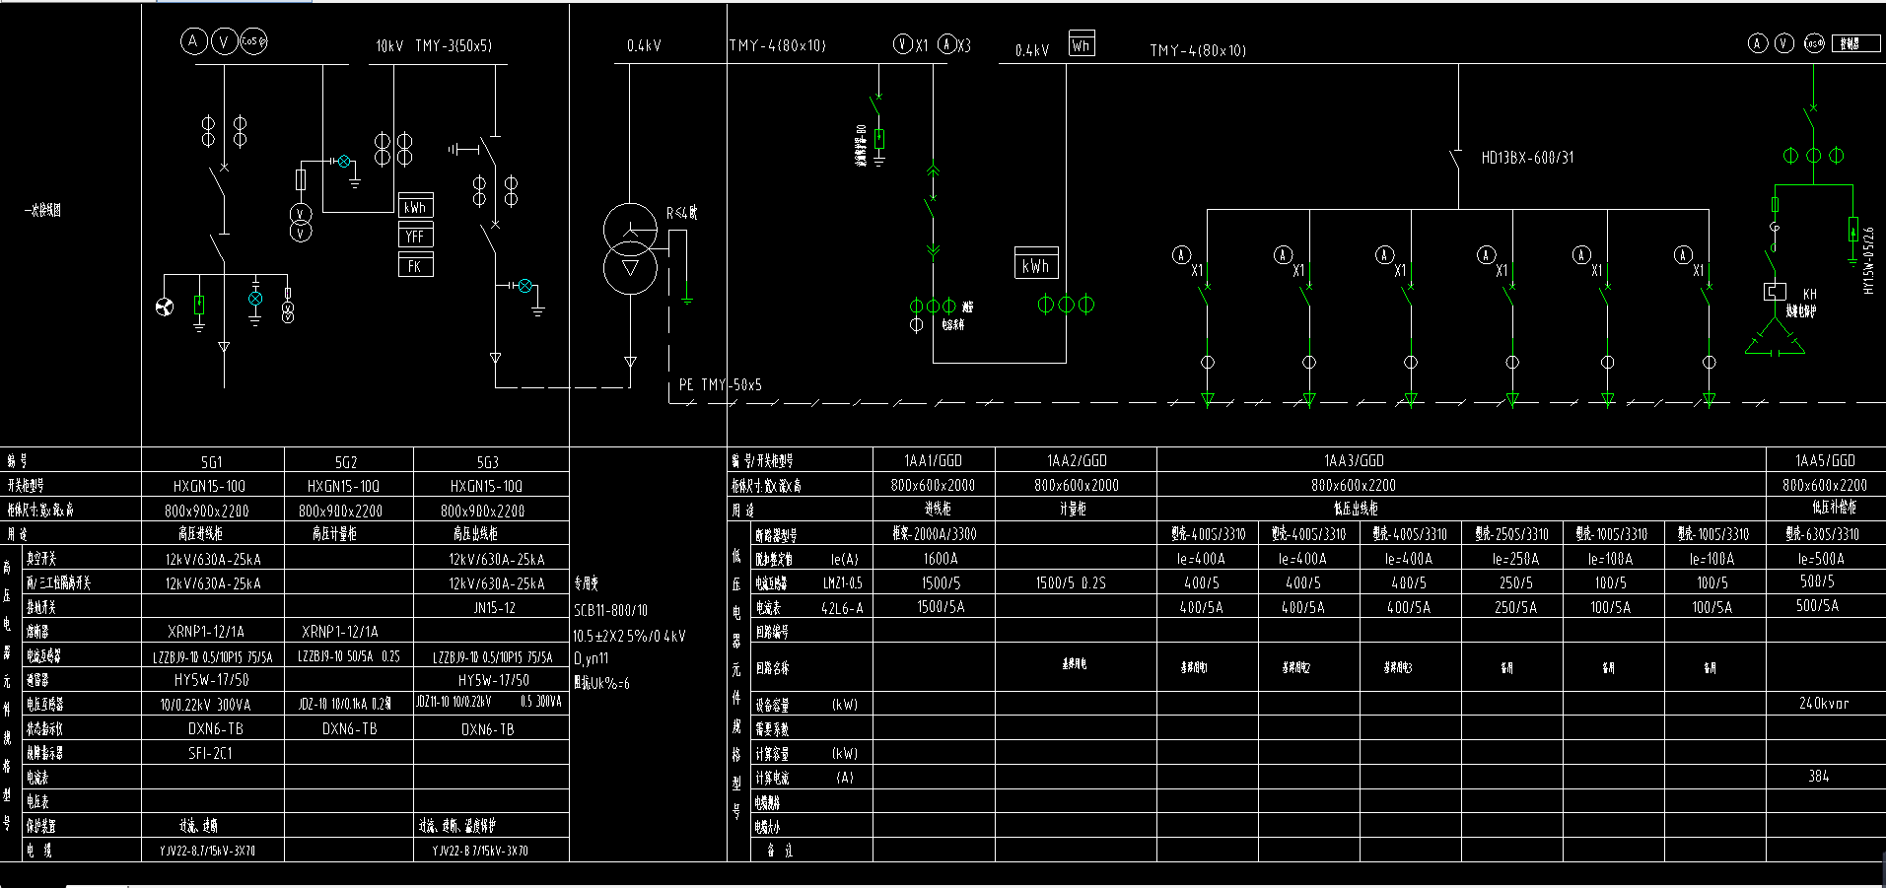
Task: Select the kWh meter box above YFF
Action: 415,207
